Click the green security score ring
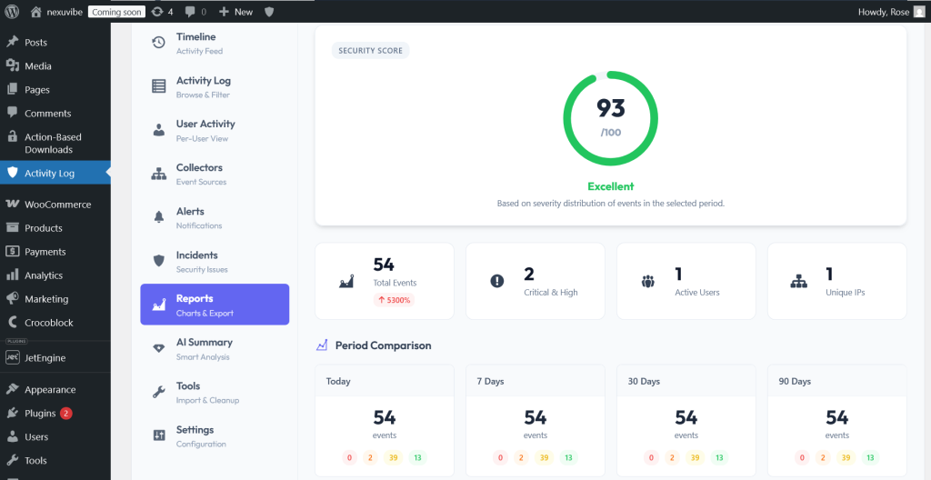The height and width of the screenshot is (480, 931). 610,118
